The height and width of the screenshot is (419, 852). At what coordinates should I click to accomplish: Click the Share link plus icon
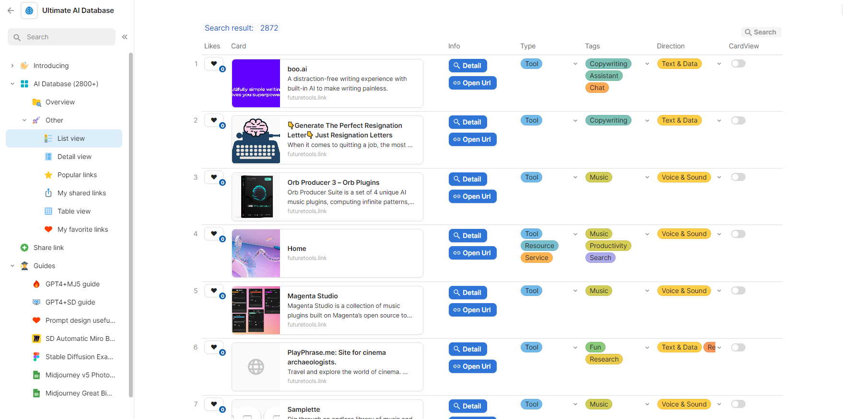24,248
